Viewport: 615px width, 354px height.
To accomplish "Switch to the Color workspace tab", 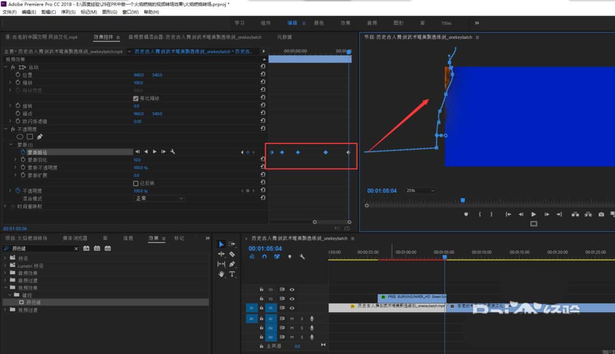I will point(319,23).
